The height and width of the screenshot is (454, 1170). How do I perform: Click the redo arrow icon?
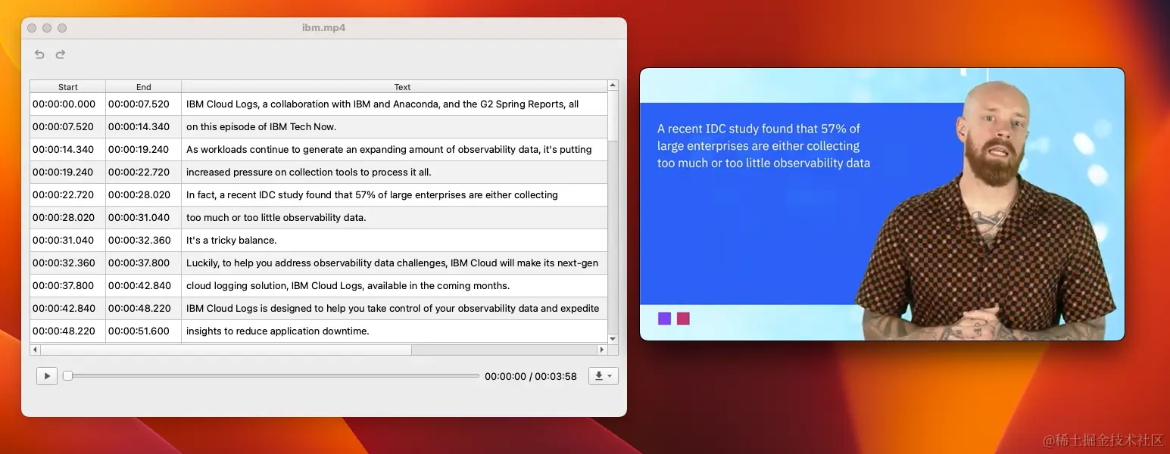[x=61, y=54]
